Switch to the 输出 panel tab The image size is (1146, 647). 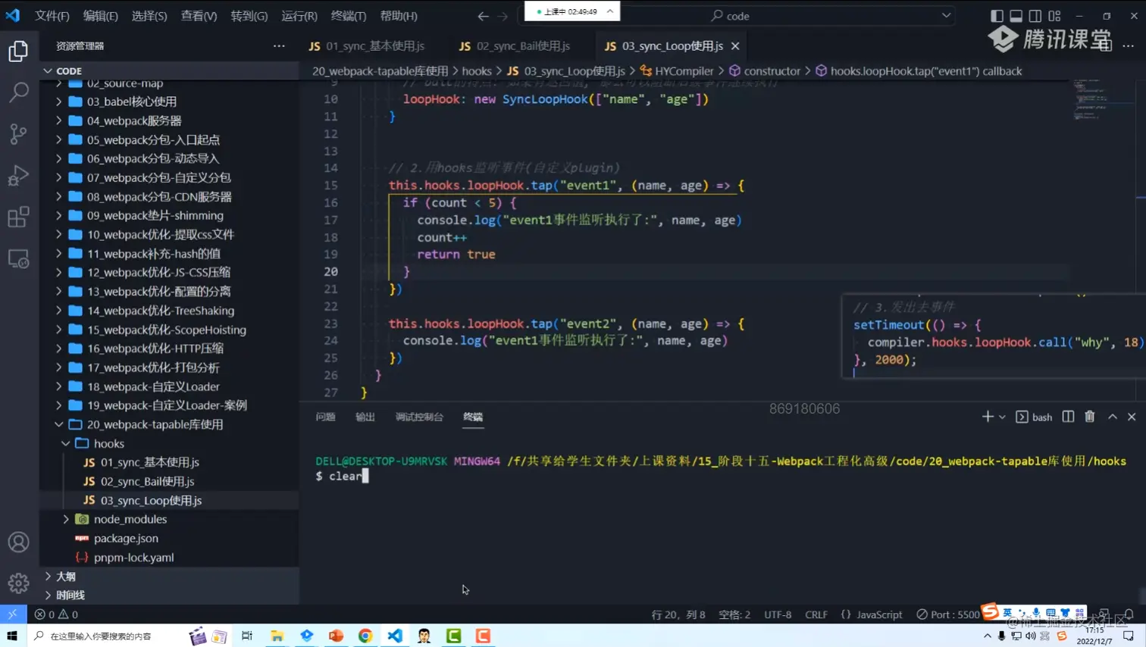coord(365,417)
